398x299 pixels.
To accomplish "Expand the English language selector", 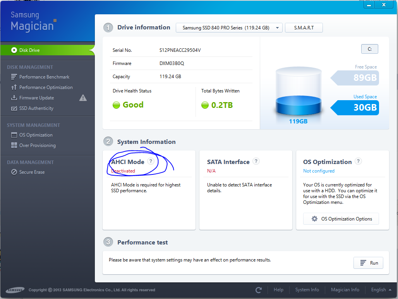I will tap(381, 290).
